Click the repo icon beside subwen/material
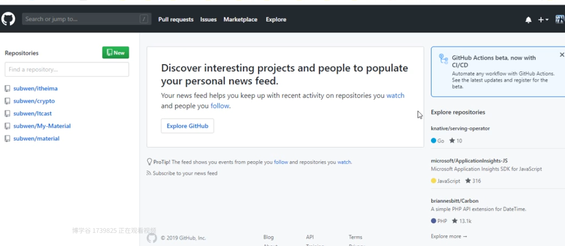565x246 pixels. pyautogui.click(x=7, y=139)
